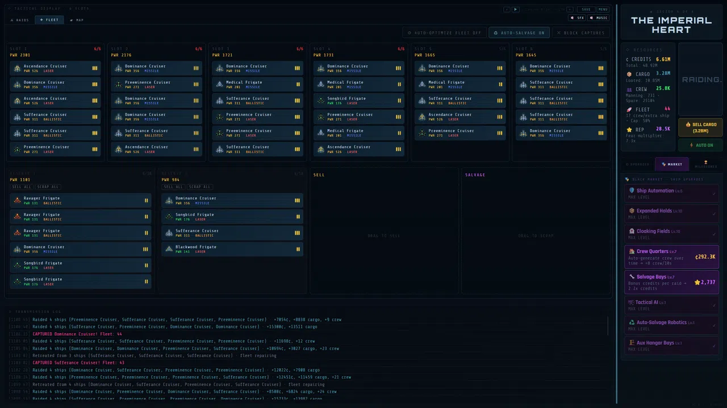Viewport: 727px width, 408px height.
Task: Click the play button in top bar
Action: 516,10
